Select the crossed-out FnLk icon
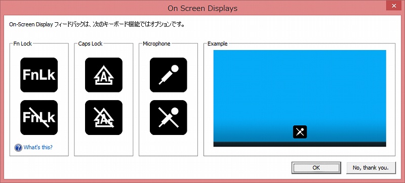405x183 pixels. point(39,117)
